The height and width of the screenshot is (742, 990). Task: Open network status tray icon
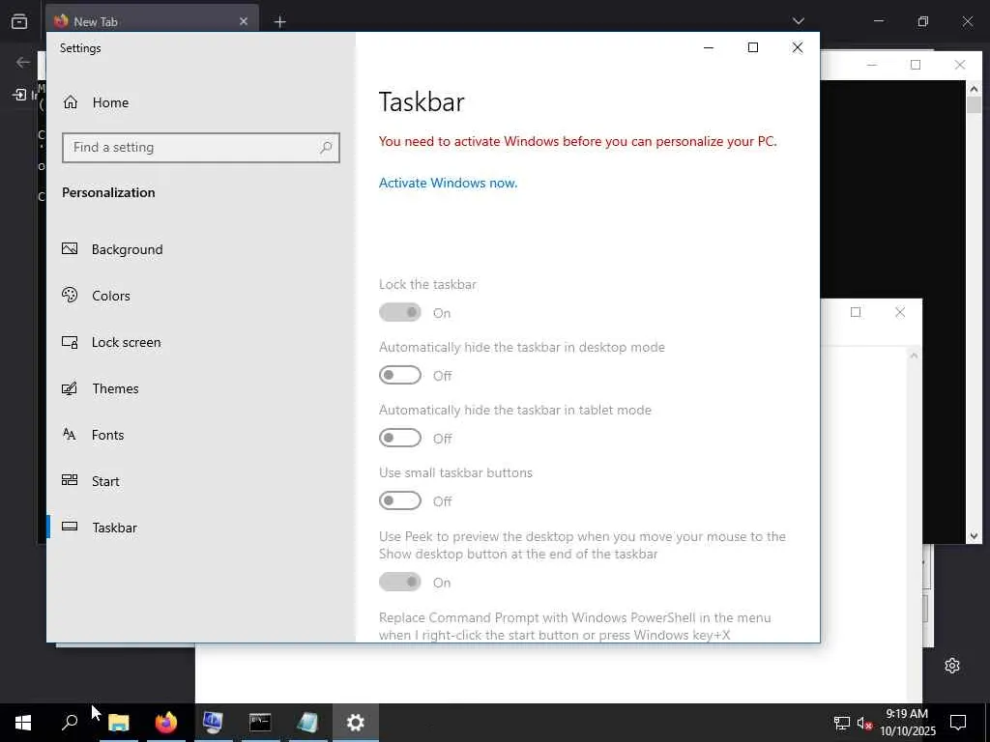click(842, 723)
